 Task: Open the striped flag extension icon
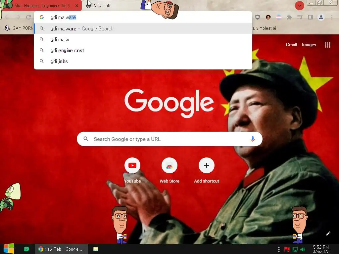point(279,17)
